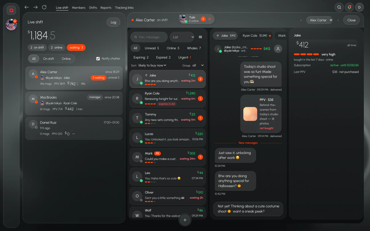Open the D profile avatar
This screenshot has width=370, height=231.
point(360,7)
